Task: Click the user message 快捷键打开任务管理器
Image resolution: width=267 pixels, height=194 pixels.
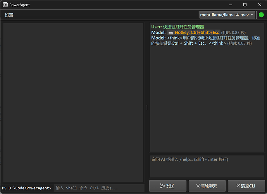Action: (x=183, y=27)
